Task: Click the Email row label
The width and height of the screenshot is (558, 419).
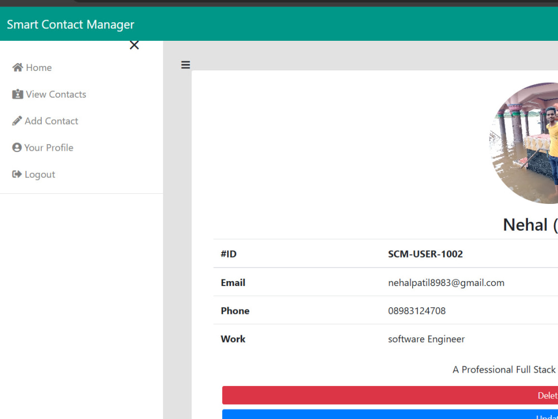Action: pyautogui.click(x=233, y=283)
